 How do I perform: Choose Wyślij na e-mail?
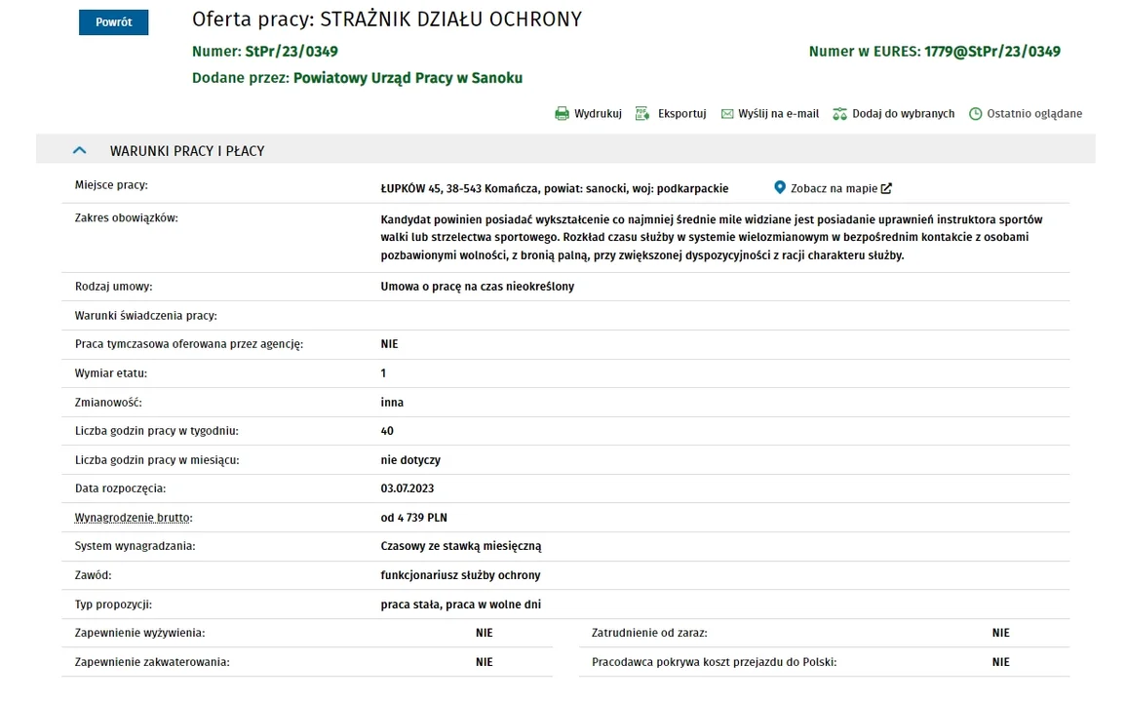click(x=778, y=113)
